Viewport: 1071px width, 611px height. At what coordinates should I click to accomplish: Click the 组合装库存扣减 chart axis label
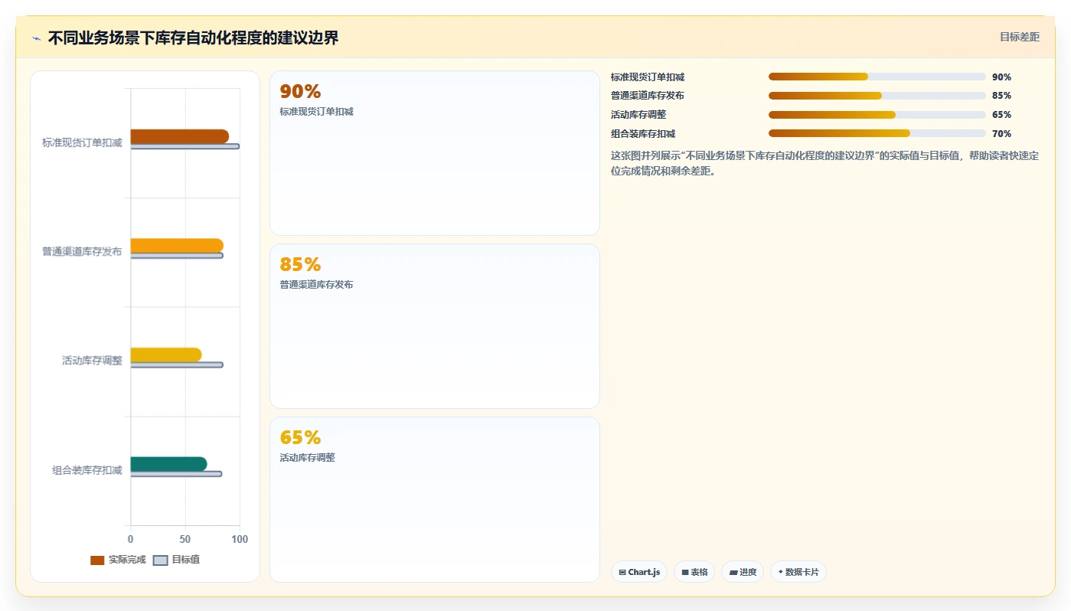click(87, 470)
